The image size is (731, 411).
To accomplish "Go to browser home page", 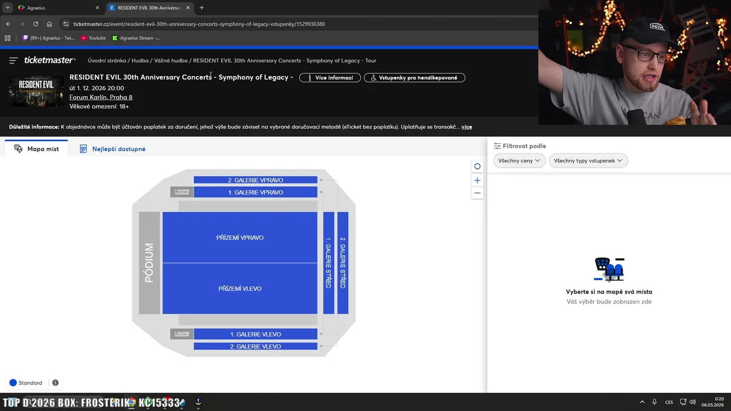I will click(x=49, y=24).
